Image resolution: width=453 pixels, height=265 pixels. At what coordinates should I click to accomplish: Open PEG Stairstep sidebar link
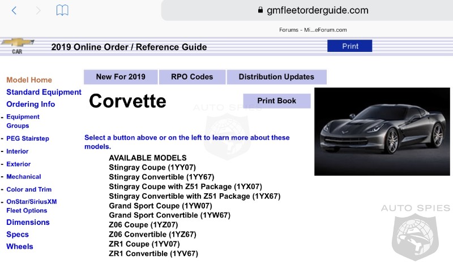pos(28,138)
